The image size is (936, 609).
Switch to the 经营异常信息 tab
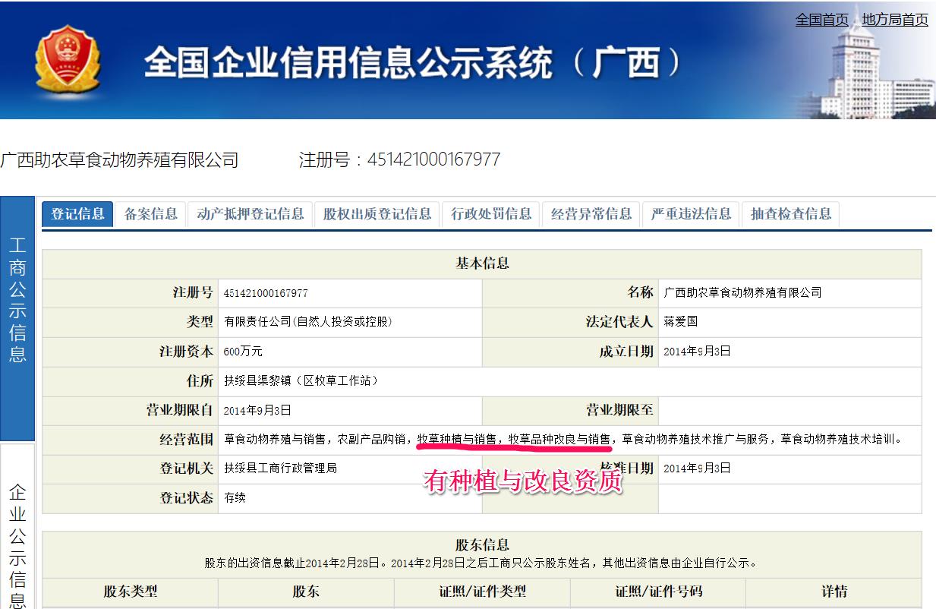point(591,214)
